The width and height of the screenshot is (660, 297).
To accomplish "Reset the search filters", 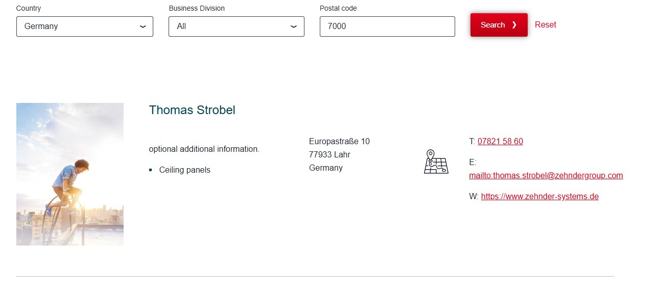I will click(545, 25).
